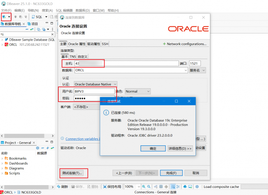Click the navigator connection filter plug icon
The height and width of the screenshot is (195, 268).
point(39,29)
